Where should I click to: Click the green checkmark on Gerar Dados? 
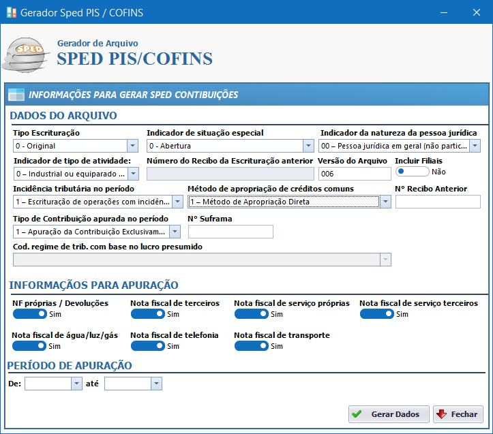tap(357, 414)
